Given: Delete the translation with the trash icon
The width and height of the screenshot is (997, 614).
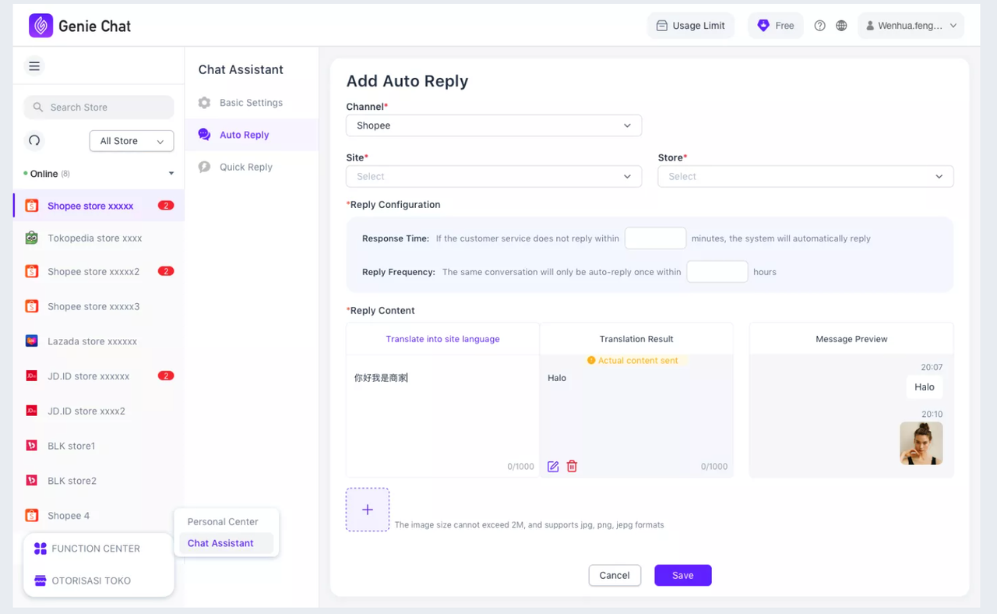Looking at the screenshot, I should click(572, 467).
